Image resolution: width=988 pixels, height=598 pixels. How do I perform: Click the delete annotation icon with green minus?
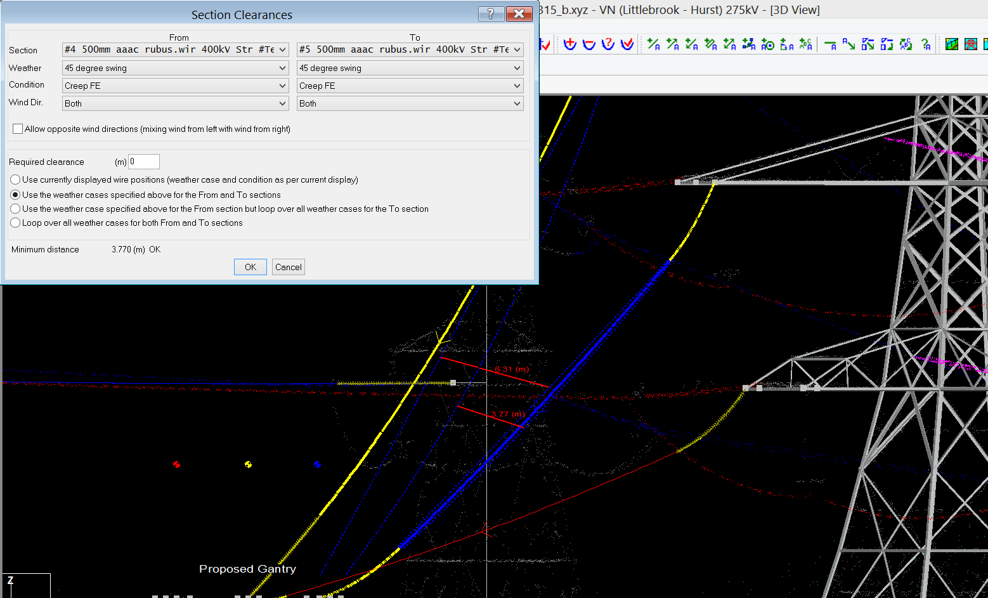[830, 44]
